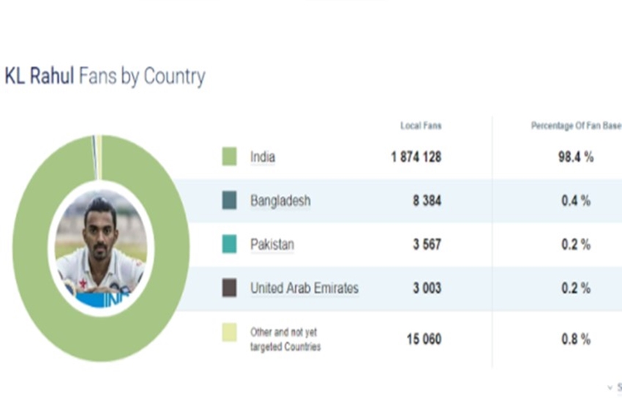The height and width of the screenshot is (415, 622).
Task: Click the Pakistan country label
Action: (271, 244)
